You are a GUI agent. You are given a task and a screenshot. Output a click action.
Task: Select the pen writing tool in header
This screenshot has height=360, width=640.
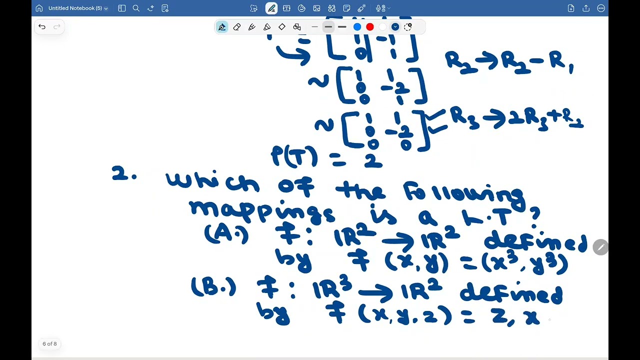click(271, 8)
